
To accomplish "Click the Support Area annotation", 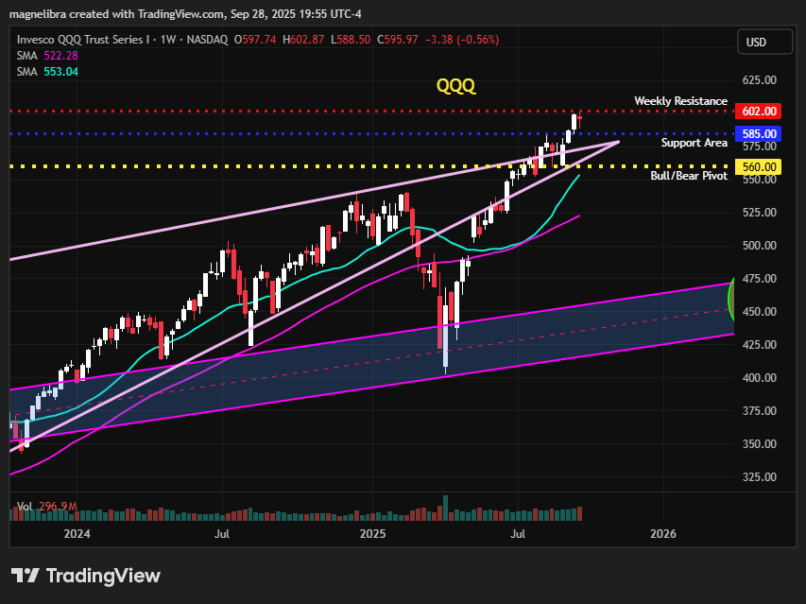I will point(694,143).
